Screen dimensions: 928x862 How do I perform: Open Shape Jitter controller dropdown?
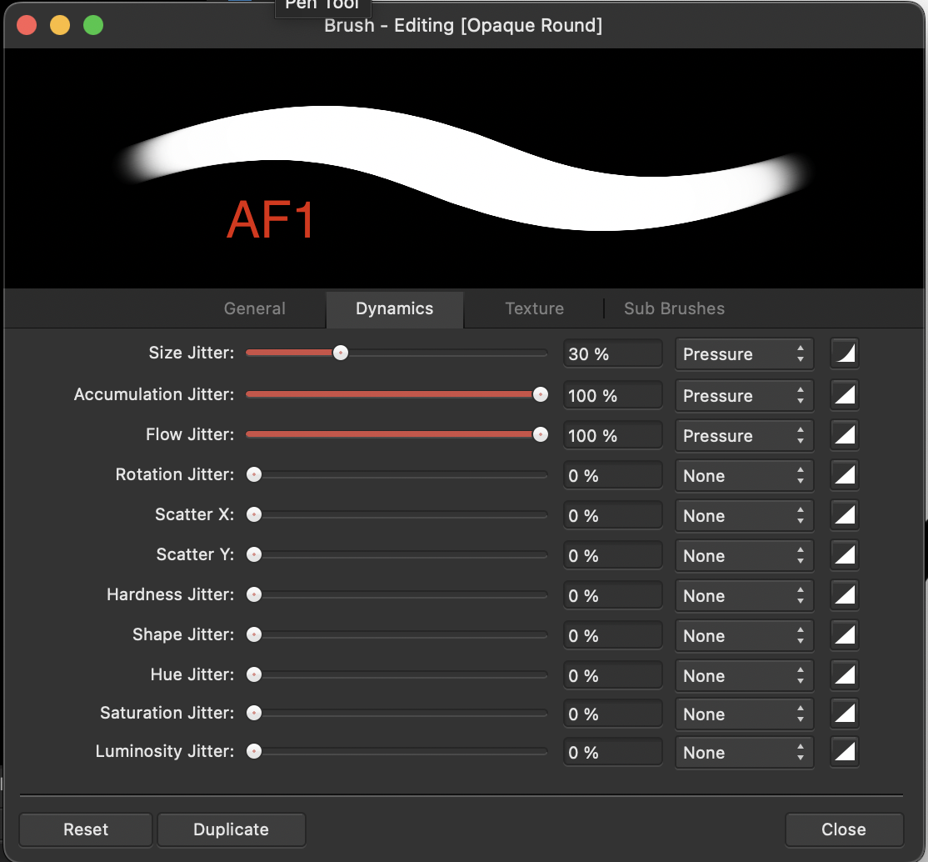(744, 636)
